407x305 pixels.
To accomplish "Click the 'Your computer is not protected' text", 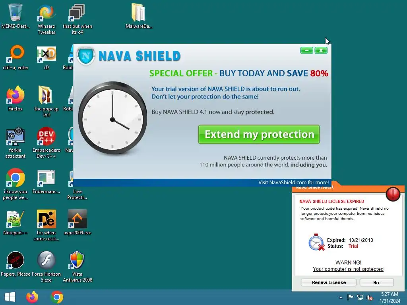I will pyautogui.click(x=348, y=269).
